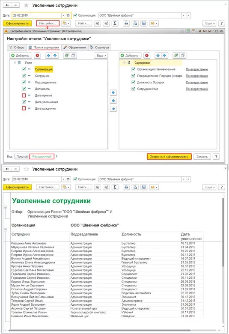
Task: Open the report variants dropdown in upper toolbar
Action: click(66, 24)
